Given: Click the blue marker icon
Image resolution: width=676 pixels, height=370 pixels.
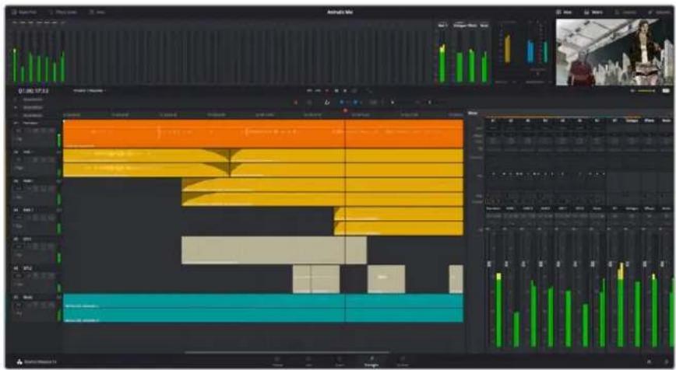Looking at the screenshot, I should coord(355,103).
